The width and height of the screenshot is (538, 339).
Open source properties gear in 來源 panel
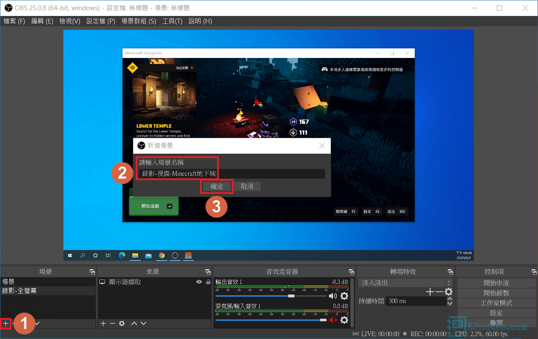(x=122, y=323)
